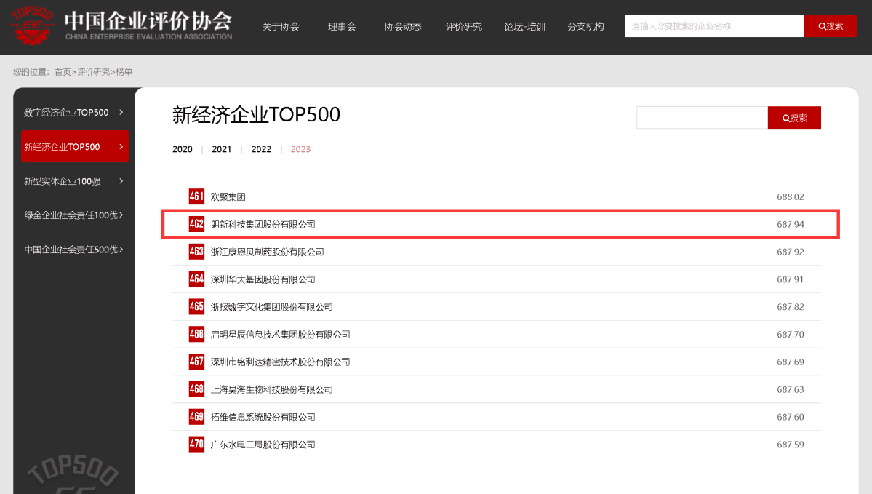
Task: Go to 首页 in breadcrumb
Action: pos(63,72)
